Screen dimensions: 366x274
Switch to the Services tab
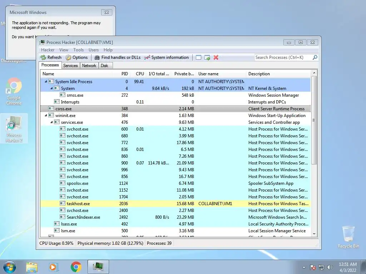70,66
